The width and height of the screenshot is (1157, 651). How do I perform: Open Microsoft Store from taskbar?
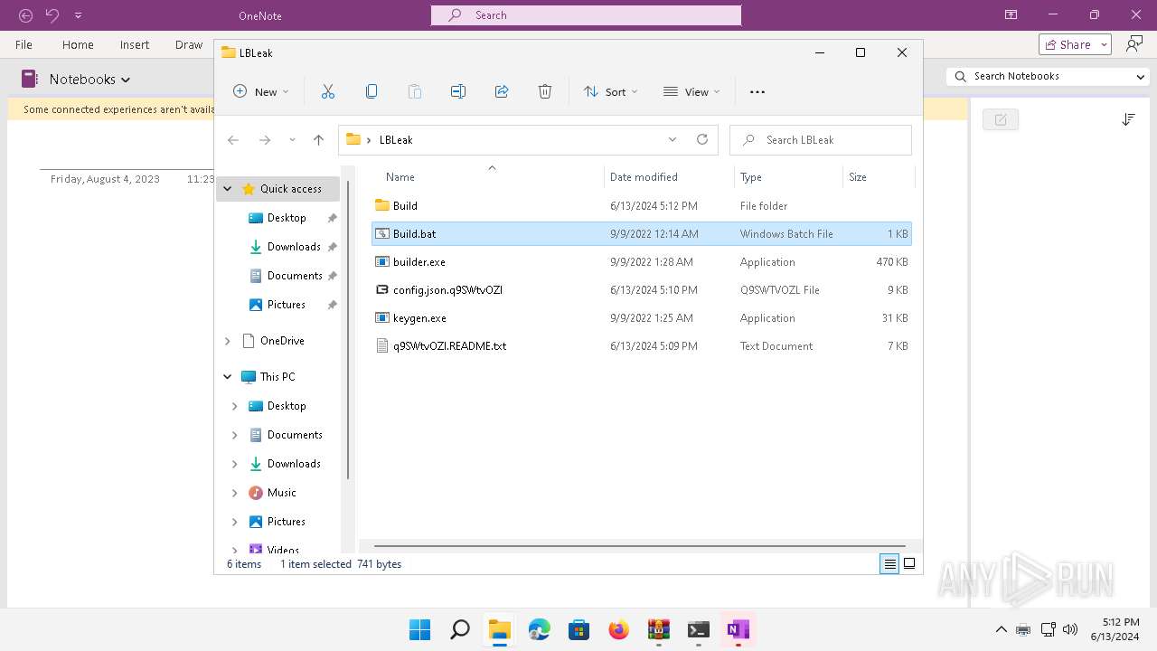point(579,629)
